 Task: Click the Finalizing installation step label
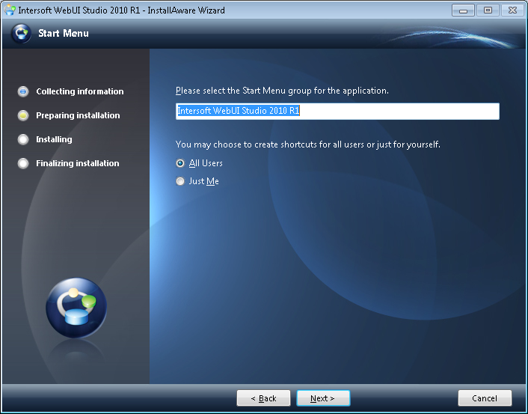pos(78,163)
